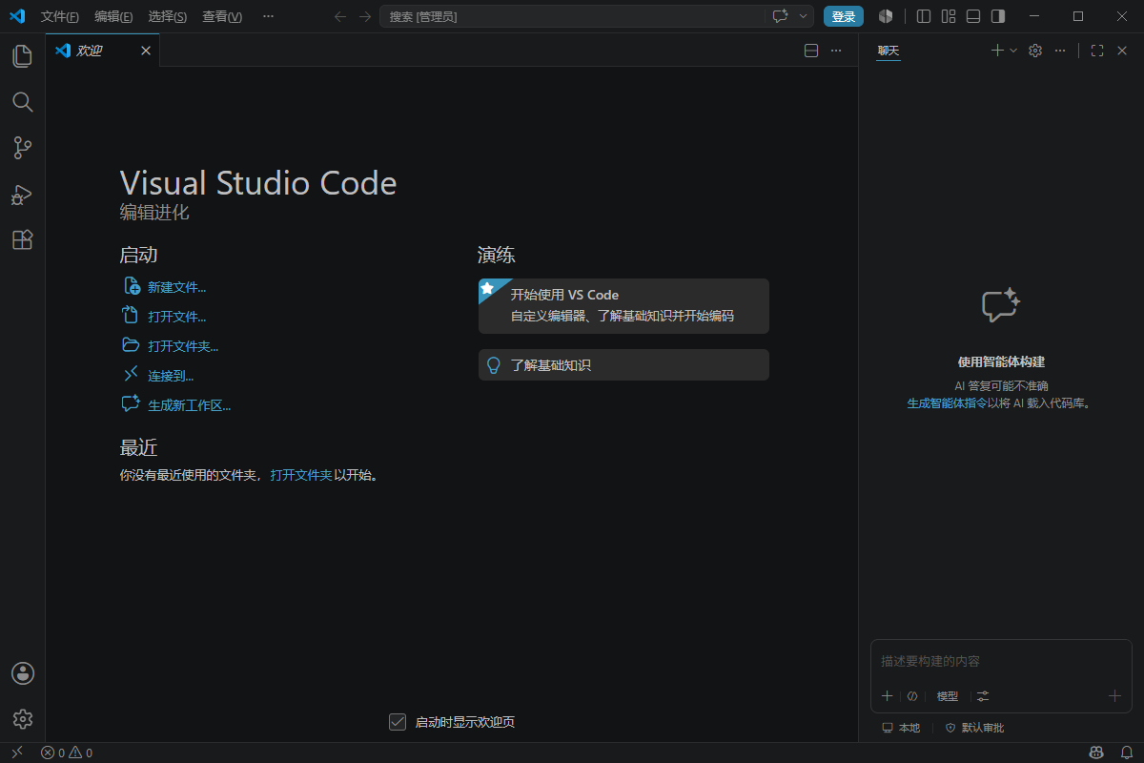This screenshot has height=763, width=1144.
Task: Open the Copilot status icon in status bar
Action: coord(1096,753)
